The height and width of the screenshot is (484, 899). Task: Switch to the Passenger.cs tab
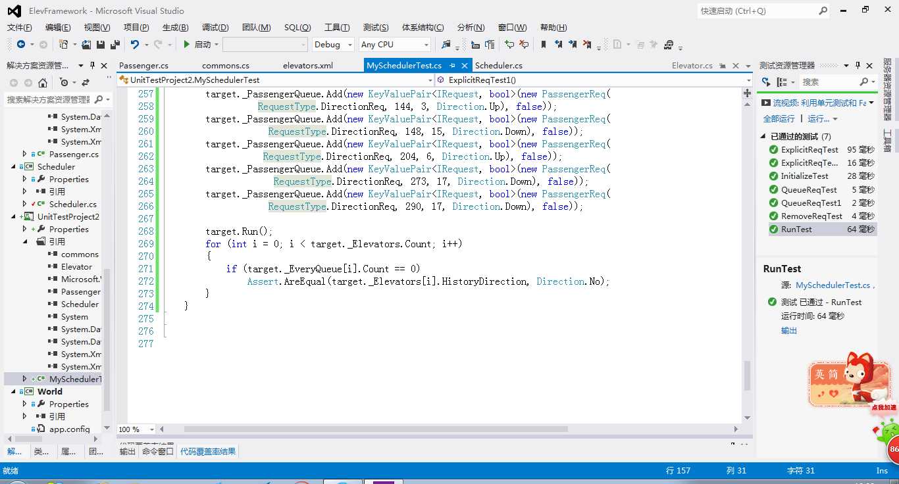(x=143, y=65)
